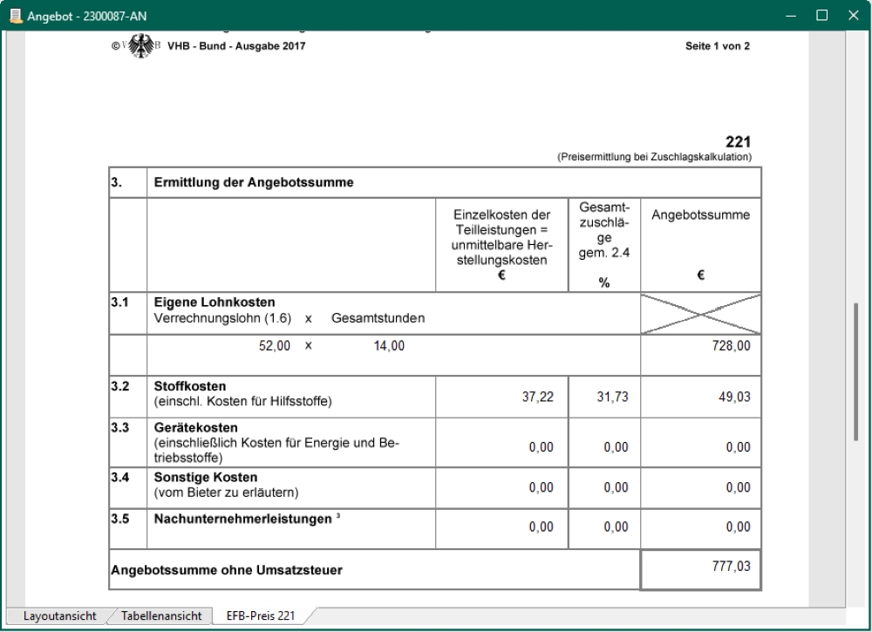Click the Stoffkosten row label

pos(189,386)
